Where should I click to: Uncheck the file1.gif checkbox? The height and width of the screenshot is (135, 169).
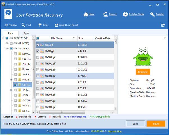click(x=38, y=45)
